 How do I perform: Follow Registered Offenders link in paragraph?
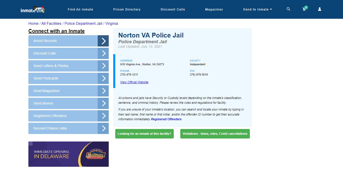[x=166, y=119]
